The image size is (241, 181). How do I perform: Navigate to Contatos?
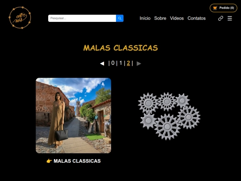pyautogui.click(x=196, y=18)
